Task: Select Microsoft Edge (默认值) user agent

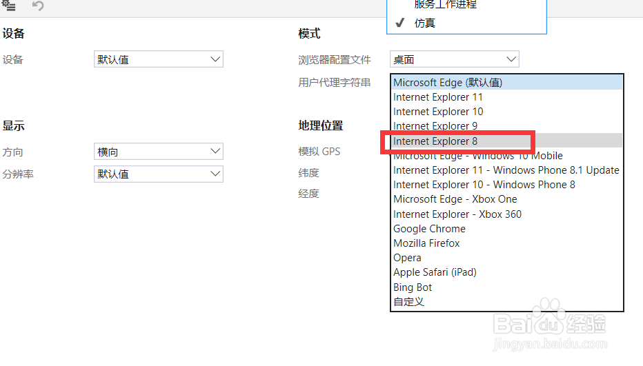Action: 448,82
